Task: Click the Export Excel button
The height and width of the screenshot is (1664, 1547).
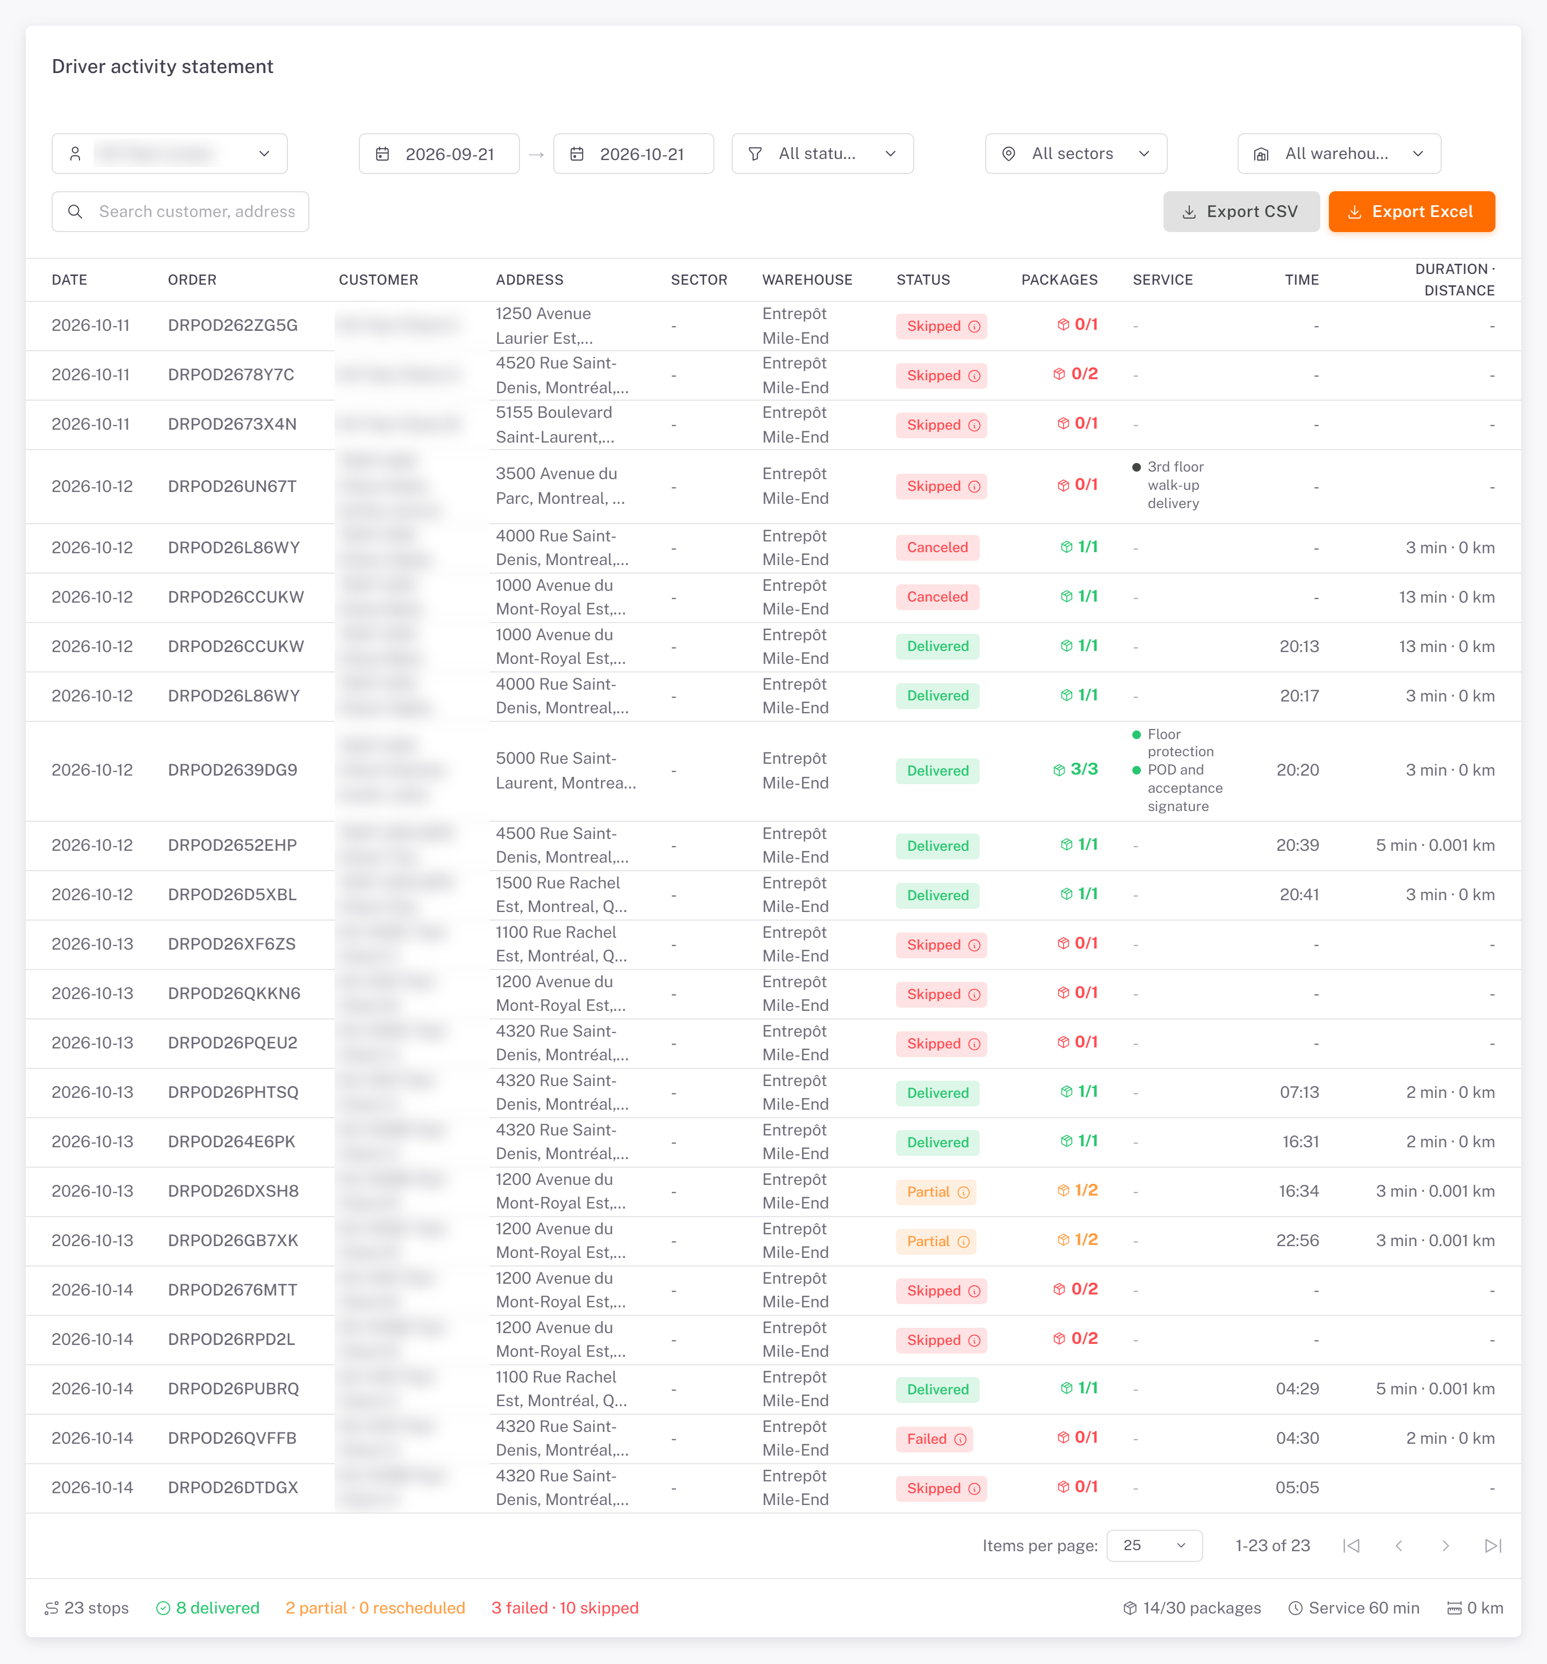Action: [x=1412, y=212]
